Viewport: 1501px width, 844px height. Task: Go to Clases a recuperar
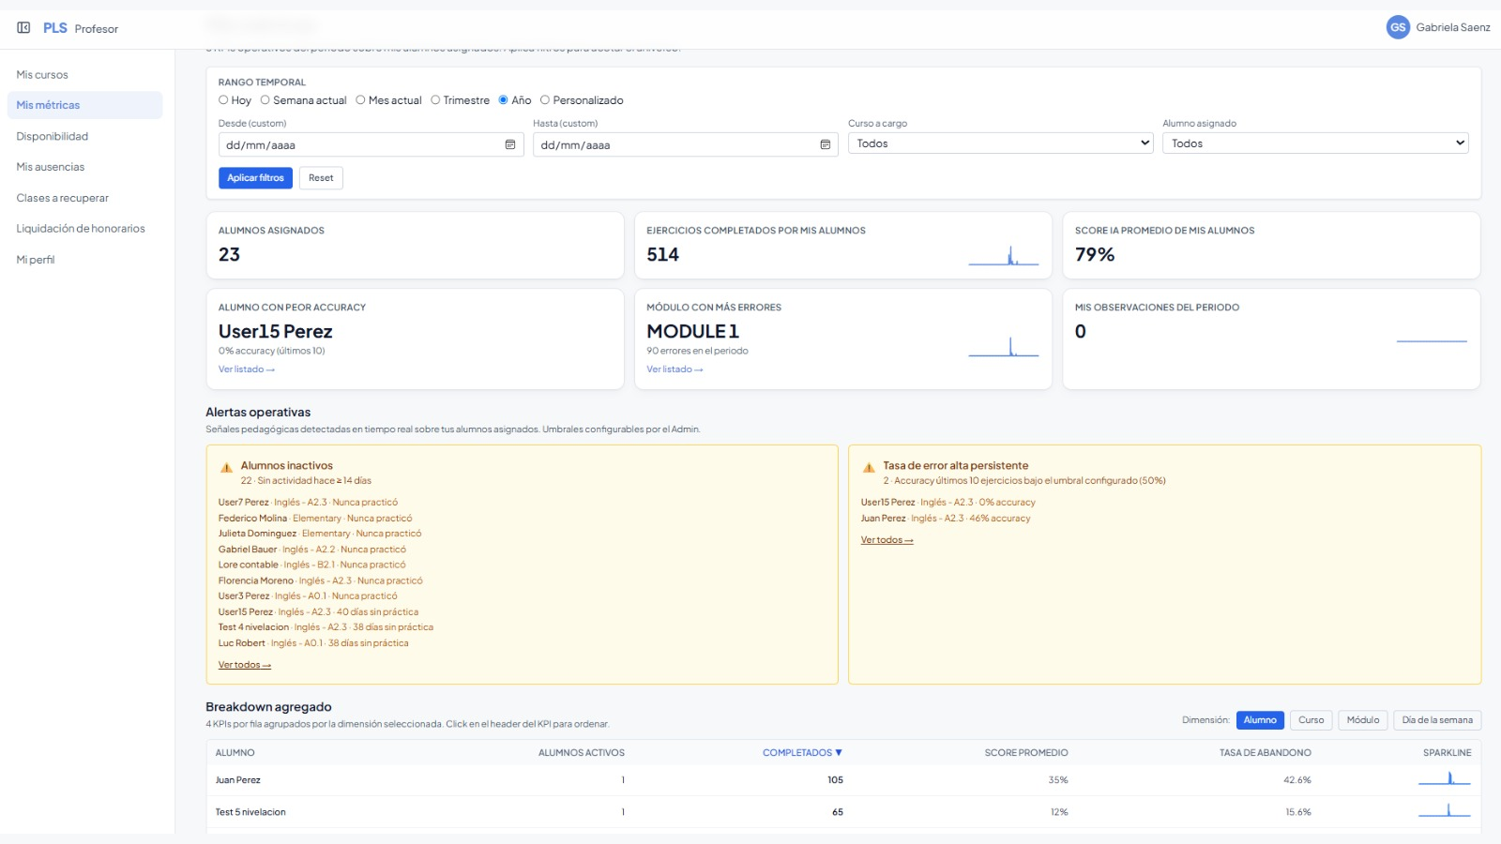click(63, 198)
